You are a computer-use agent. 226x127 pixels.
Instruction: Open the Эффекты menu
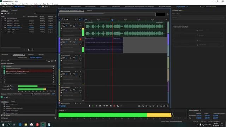30,4
